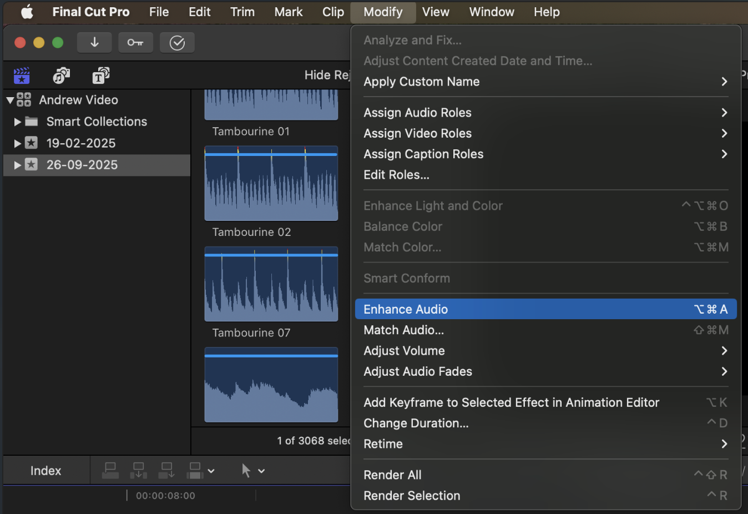The image size is (748, 514).
Task: Show the Libraries sidebar clapperboard icon
Action: click(x=22, y=75)
